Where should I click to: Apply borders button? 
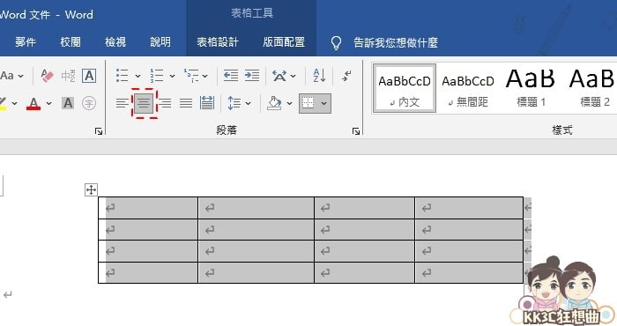click(x=308, y=103)
